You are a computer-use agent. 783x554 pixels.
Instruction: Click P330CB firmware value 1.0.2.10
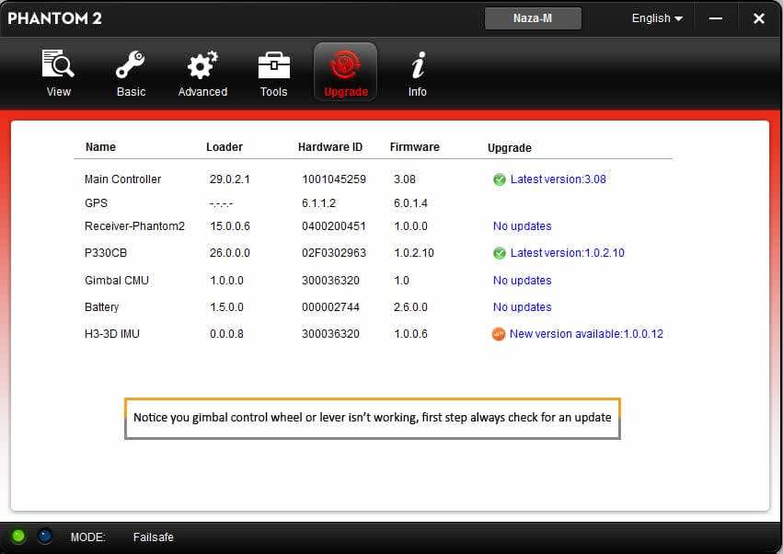(414, 253)
